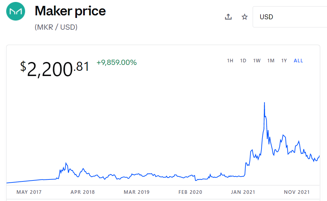Select the 1M time range
The image size is (327, 201).
271,61
